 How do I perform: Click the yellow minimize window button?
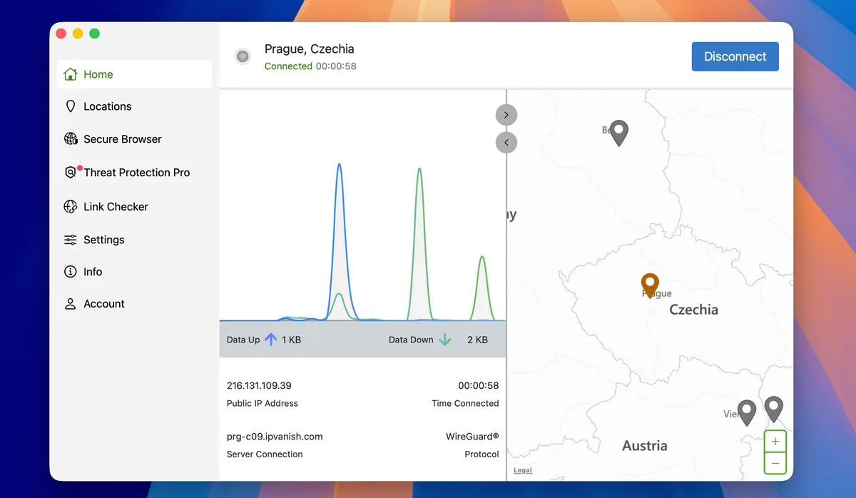tap(78, 34)
